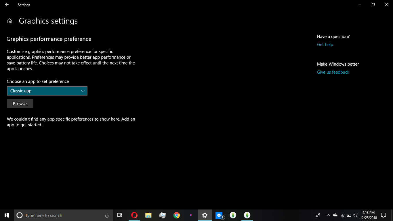Go back using the Settings back arrow
The height and width of the screenshot is (221, 393).
click(7, 5)
